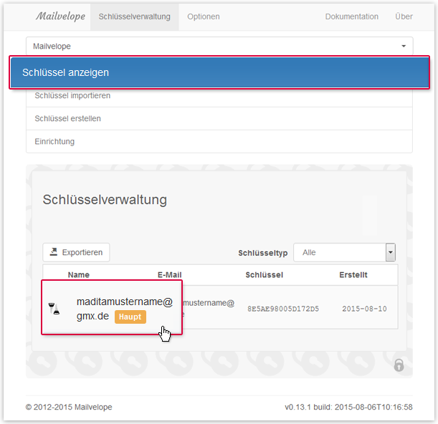
Task: Select Schlüssel importieren menu entry
Action: [x=219, y=96]
